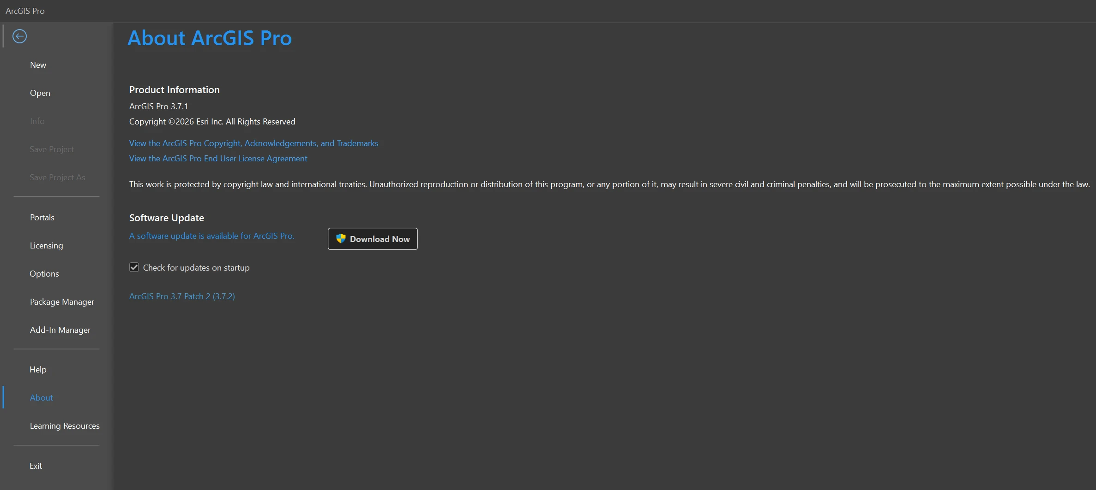Click the About ArcGIS Pro title
Screen dimensions: 1096x490
tap(210, 38)
